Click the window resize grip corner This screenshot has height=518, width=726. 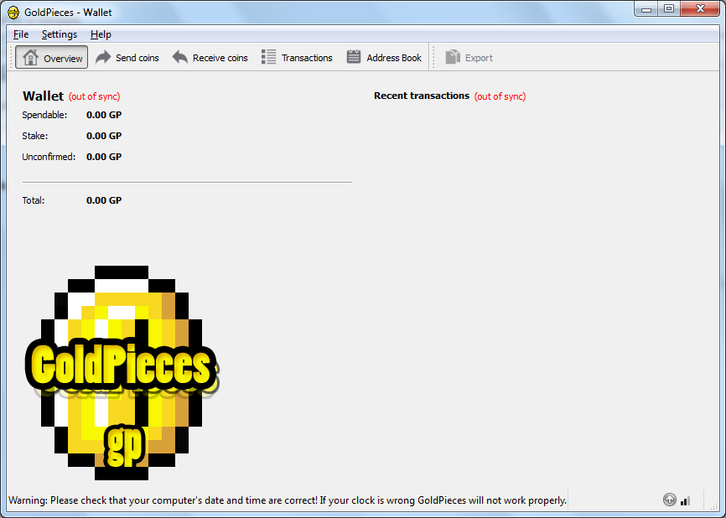click(x=714, y=506)
